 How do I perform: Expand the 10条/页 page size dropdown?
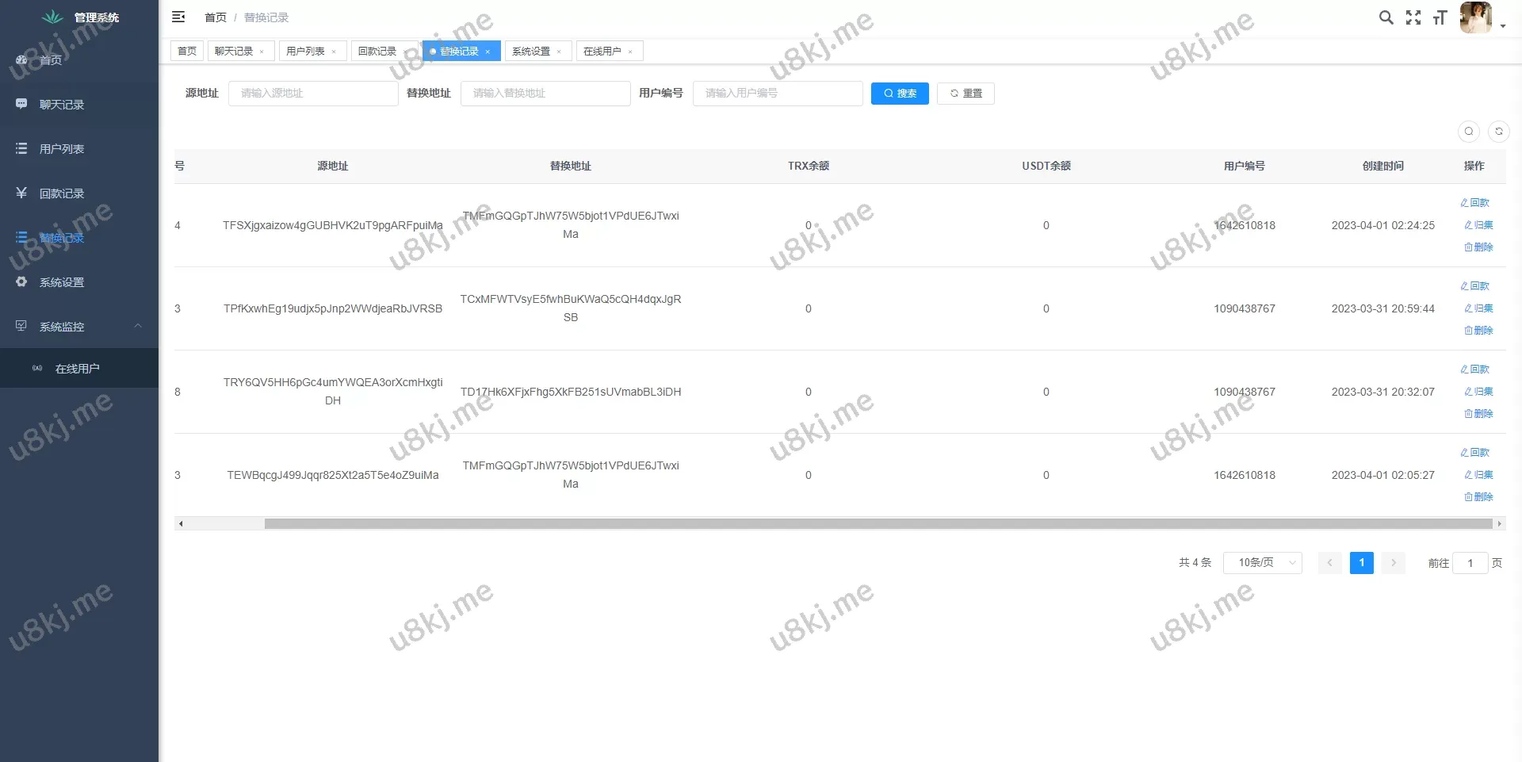[x=1262, y=563]
